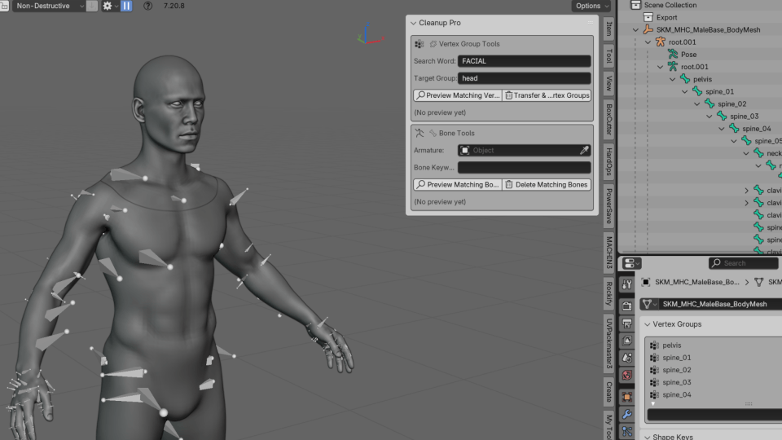782x440 pixels.
Task: Open the Options dropdown in viewport header
Action: pyautogui.click(x=591, y=6)
